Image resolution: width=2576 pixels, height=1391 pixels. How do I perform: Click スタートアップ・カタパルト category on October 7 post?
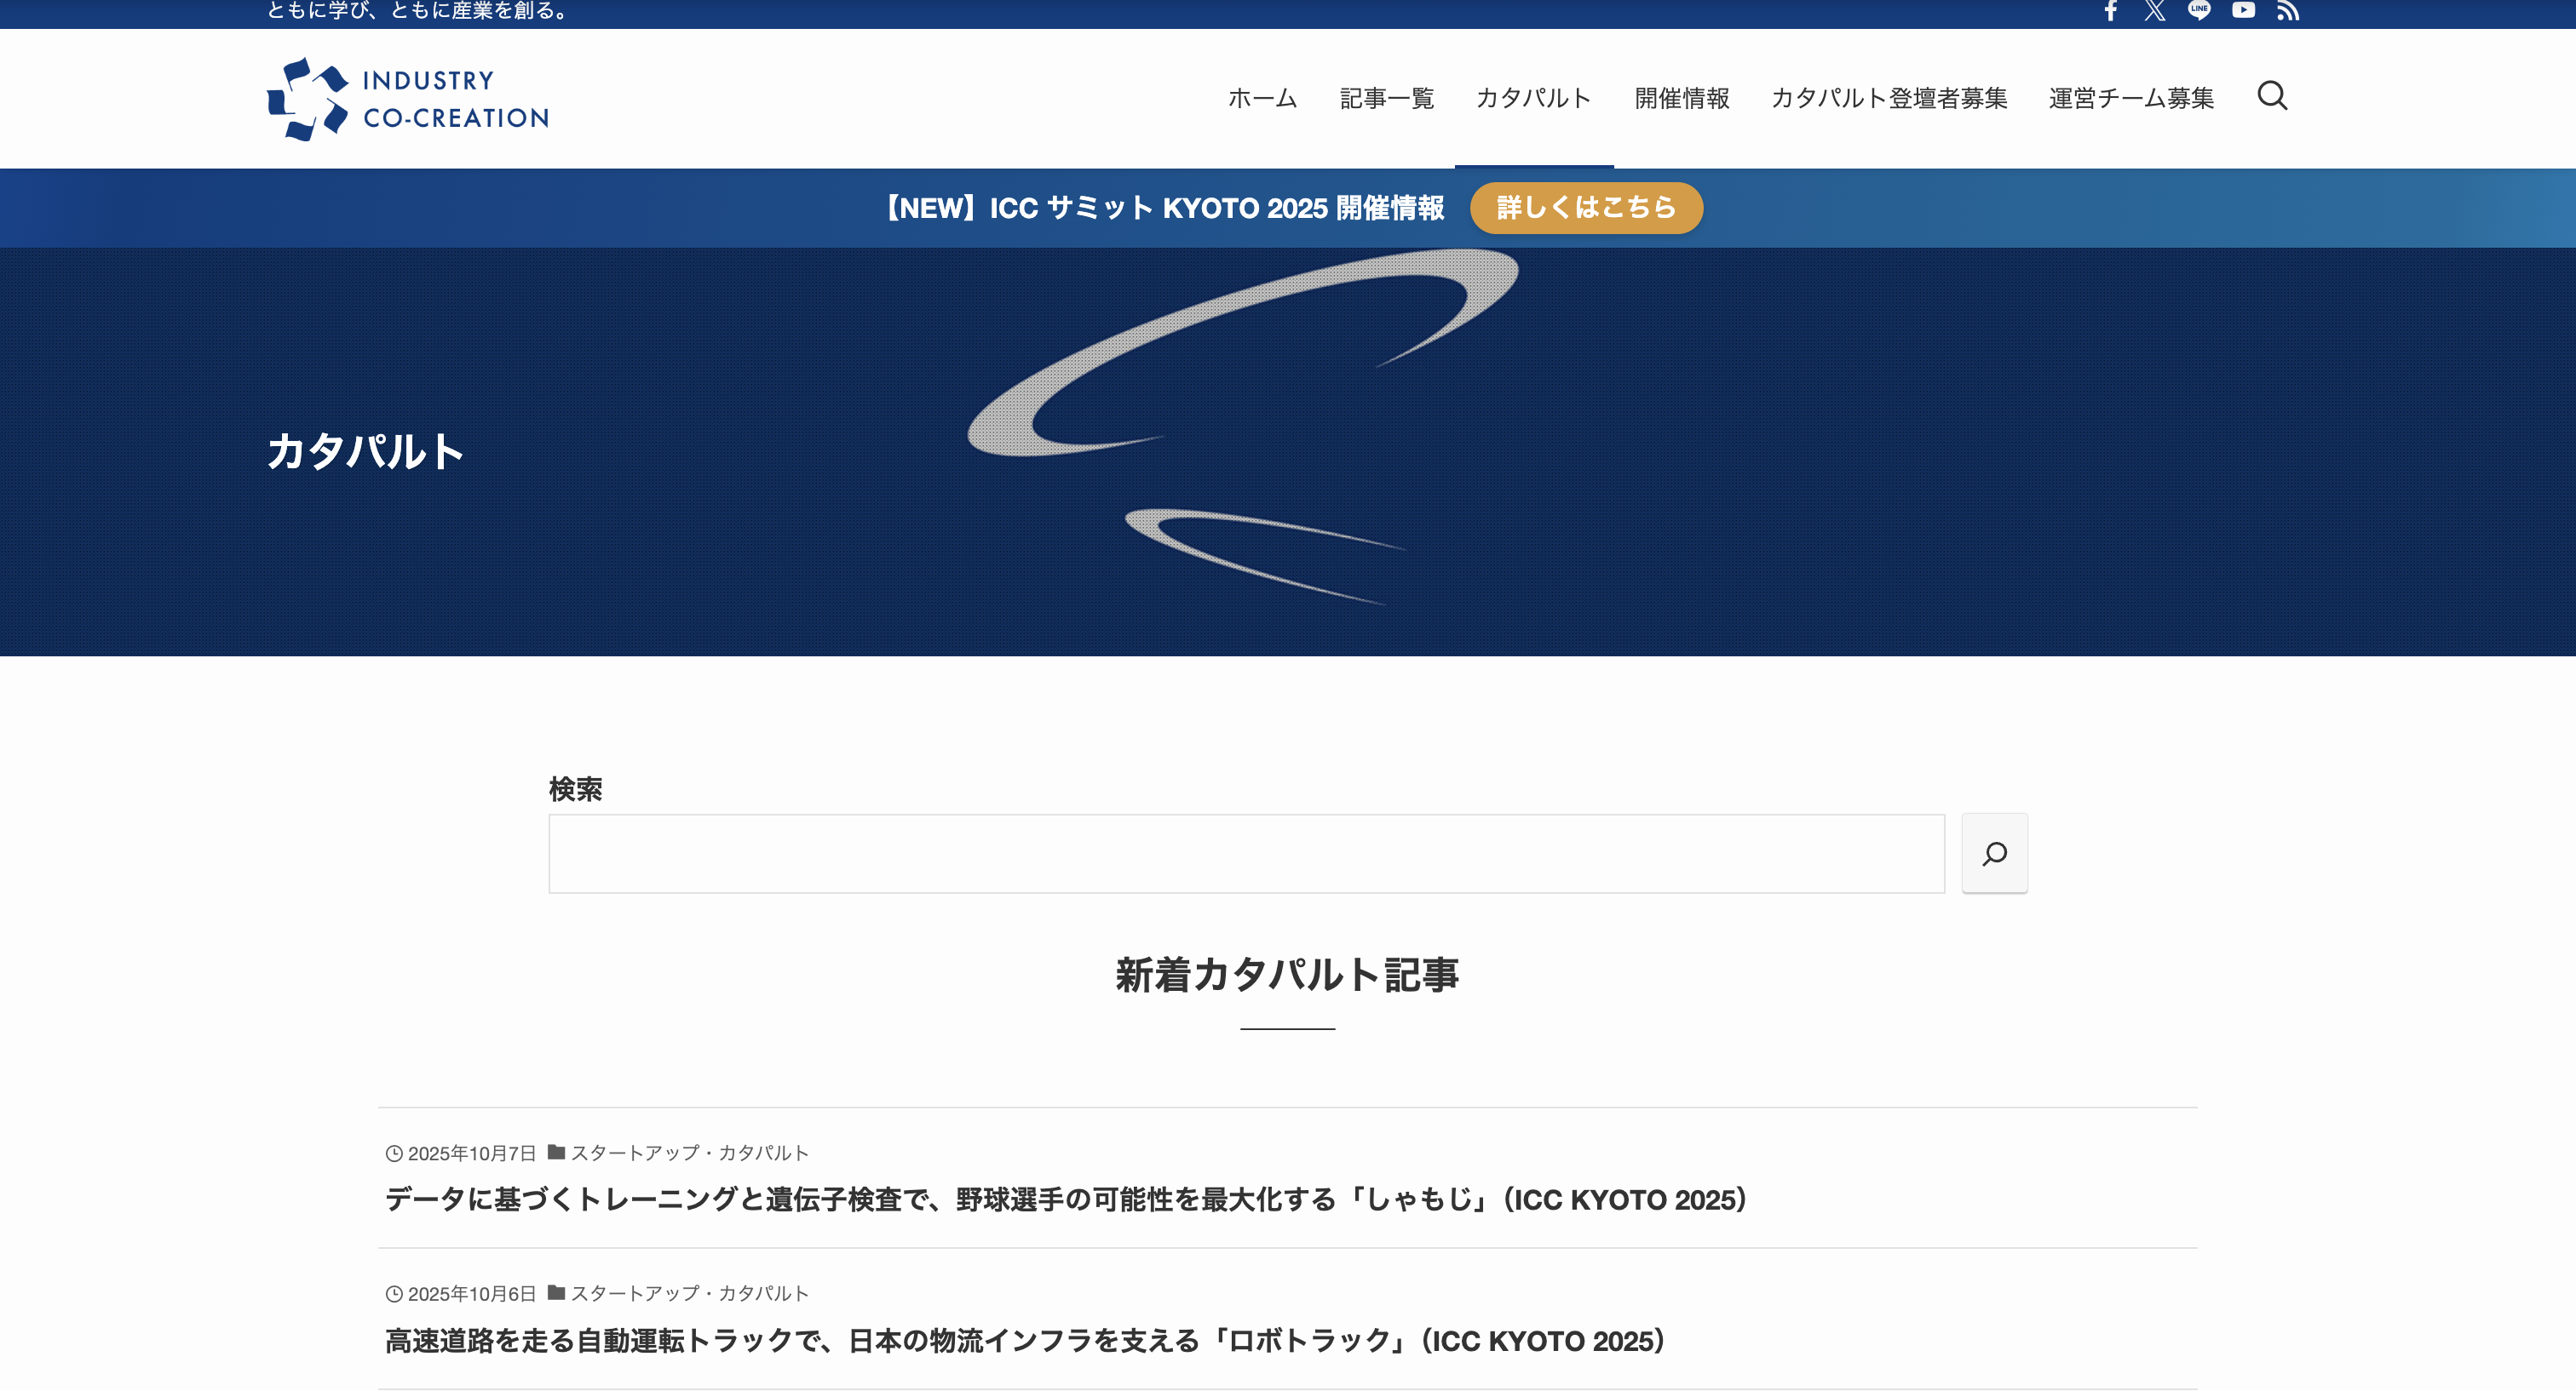(689, 1153)
